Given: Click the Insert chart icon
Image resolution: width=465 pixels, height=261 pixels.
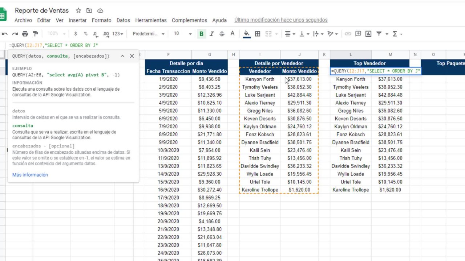Looking at the screenshot, I should pos(368,34).
